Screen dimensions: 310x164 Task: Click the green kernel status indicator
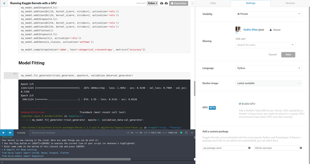point(182,133)
